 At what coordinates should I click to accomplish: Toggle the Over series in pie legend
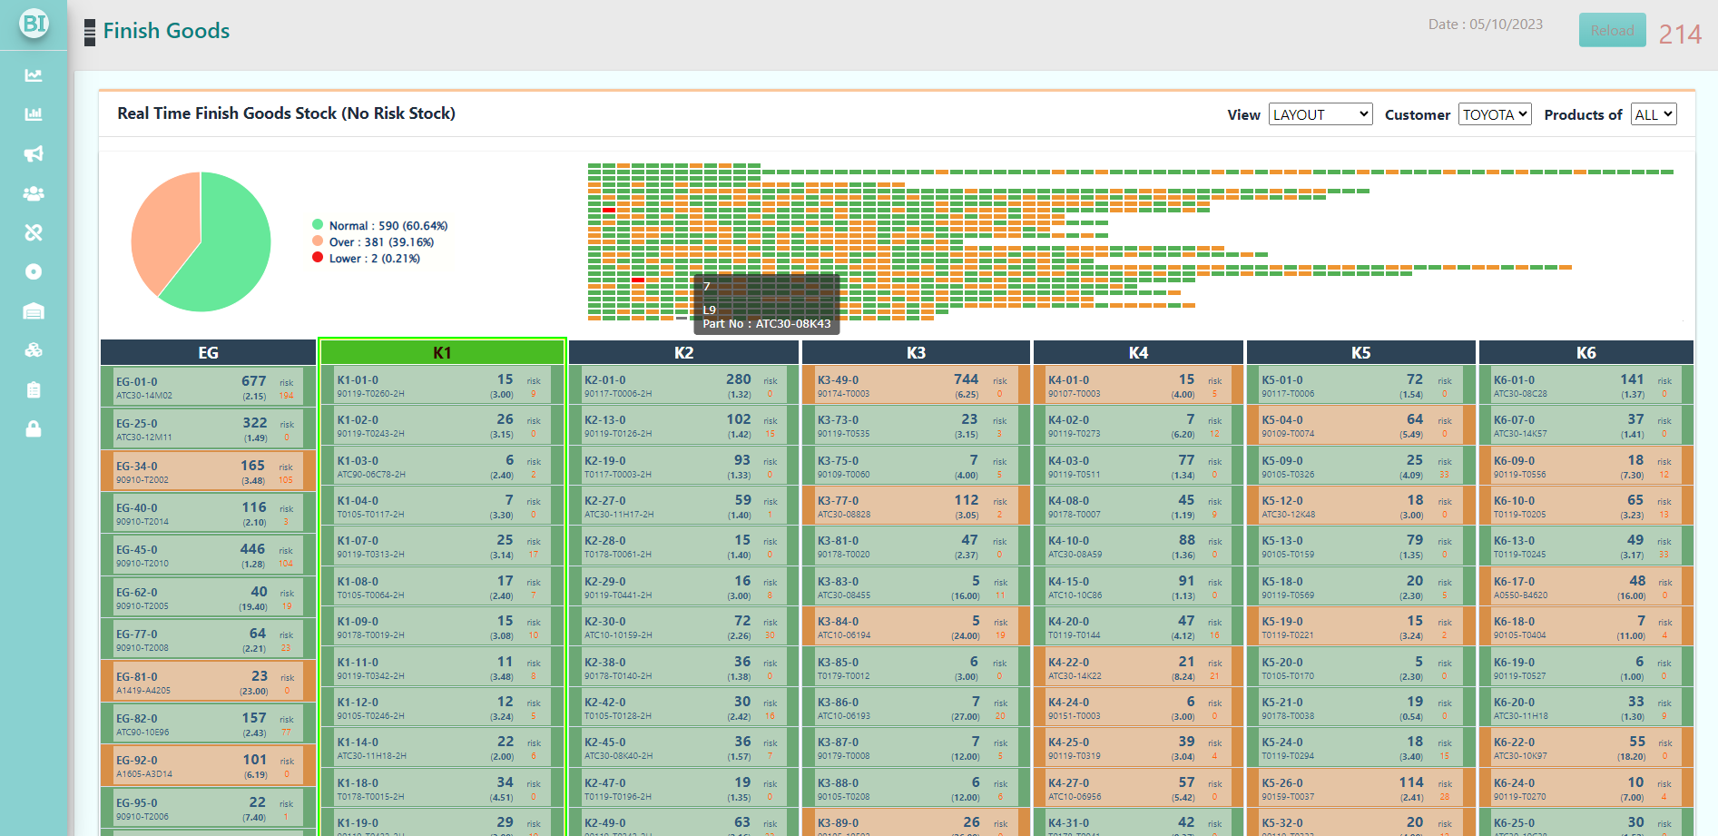pos(372,242)
